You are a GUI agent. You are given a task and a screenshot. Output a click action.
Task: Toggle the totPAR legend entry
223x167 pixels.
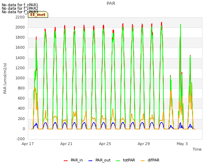[125, 160]
